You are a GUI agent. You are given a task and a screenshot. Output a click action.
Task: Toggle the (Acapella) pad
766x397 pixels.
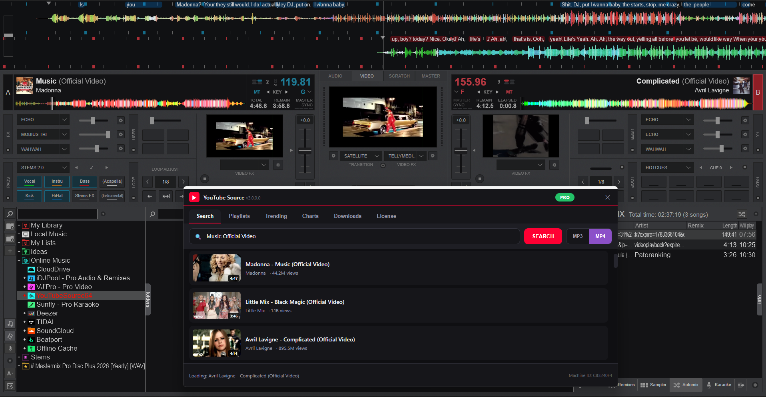pos(112,182)
